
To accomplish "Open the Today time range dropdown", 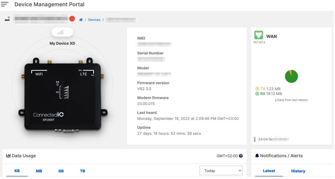I will click(221, 171).
